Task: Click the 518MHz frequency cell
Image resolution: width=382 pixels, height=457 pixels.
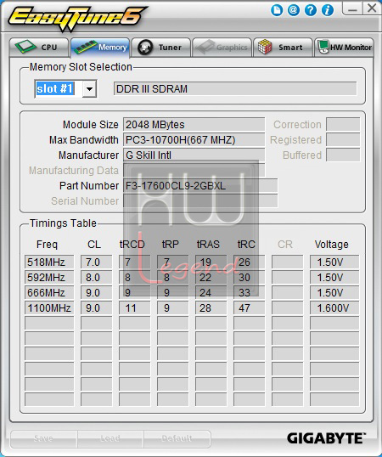Action: pyautogui.click(x=49, y=262)
